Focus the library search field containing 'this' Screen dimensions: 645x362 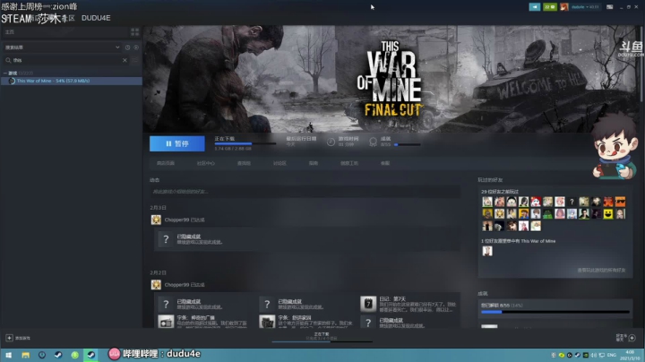click(65, 60)
